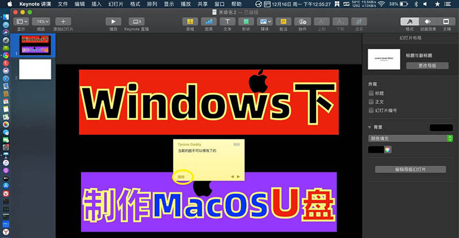
Task: Open the 共享 menu
Action: click(203, 4)
